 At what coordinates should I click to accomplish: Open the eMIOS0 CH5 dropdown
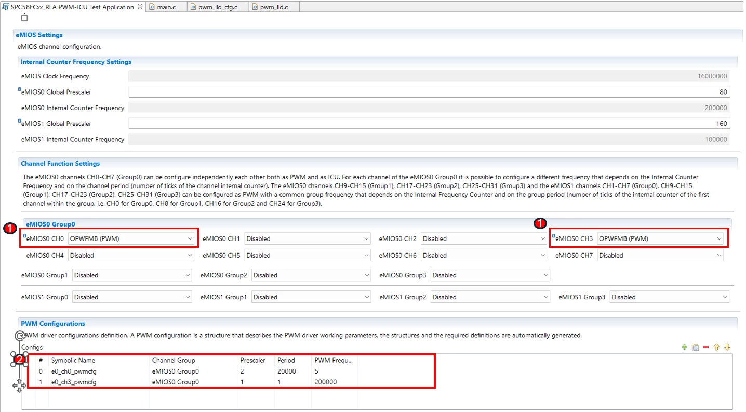(x=308, y=255)
